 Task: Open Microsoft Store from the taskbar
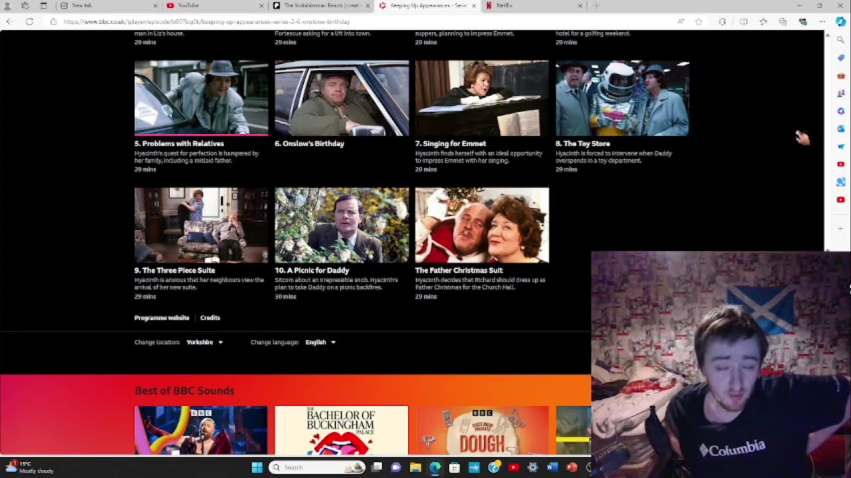click(455, 467)
